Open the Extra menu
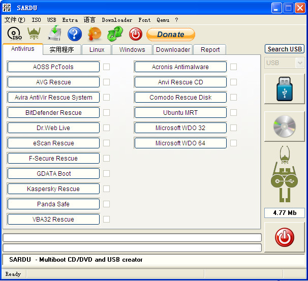The height and width of the screenshot is (281, 308). (x=70, y=20)
